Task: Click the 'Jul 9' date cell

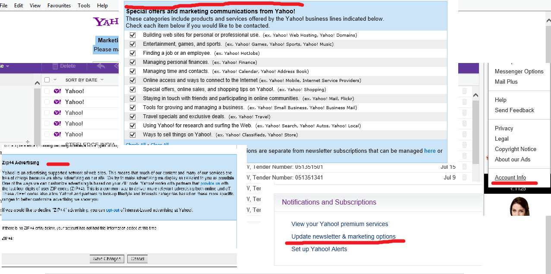Action: pos(450,177)
